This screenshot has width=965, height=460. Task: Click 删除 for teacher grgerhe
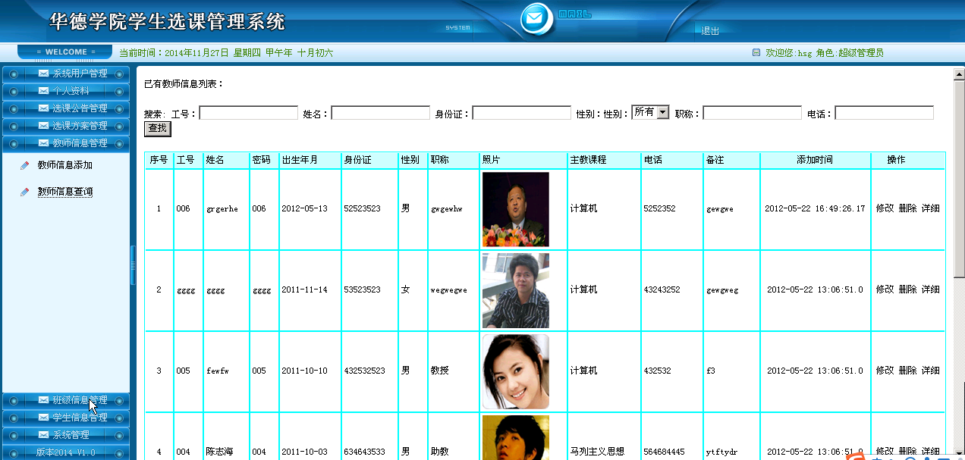click(x=907, y=208)
